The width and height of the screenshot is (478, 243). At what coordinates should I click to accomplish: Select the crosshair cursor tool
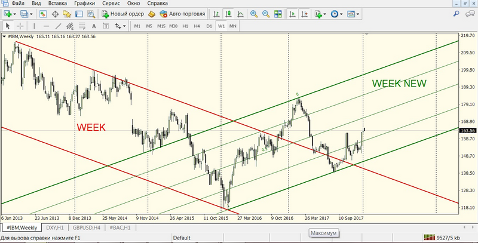(x=20, y=26)
